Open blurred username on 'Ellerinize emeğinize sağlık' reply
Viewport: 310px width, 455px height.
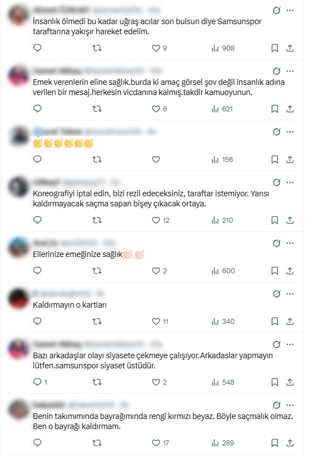[x=65, y=242]
